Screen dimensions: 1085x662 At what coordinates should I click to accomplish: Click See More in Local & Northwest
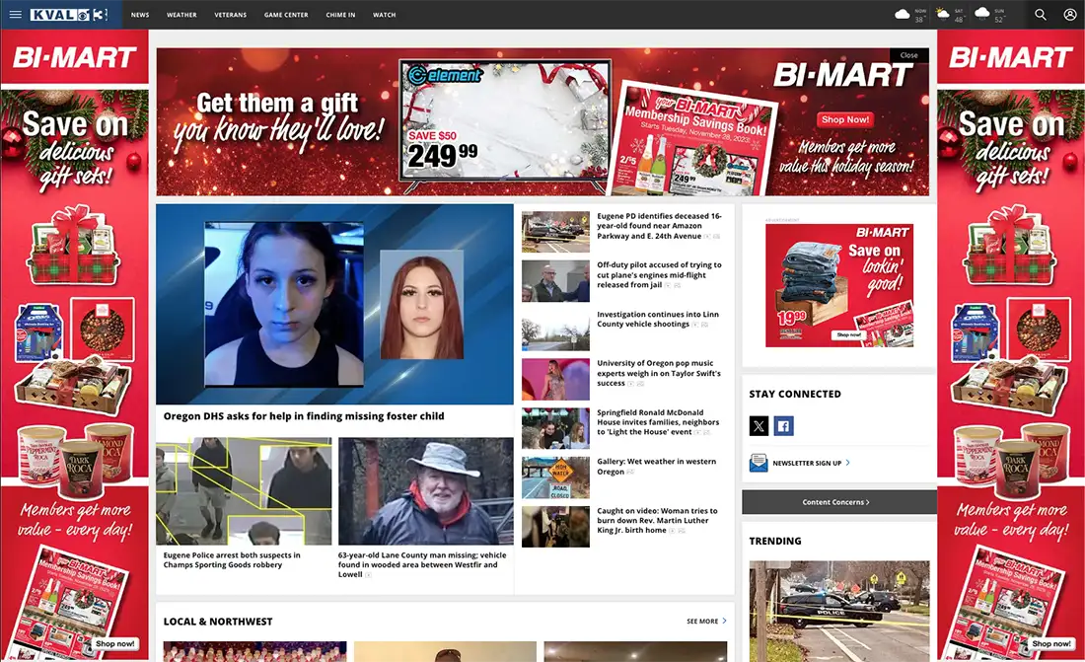(702, 622)
